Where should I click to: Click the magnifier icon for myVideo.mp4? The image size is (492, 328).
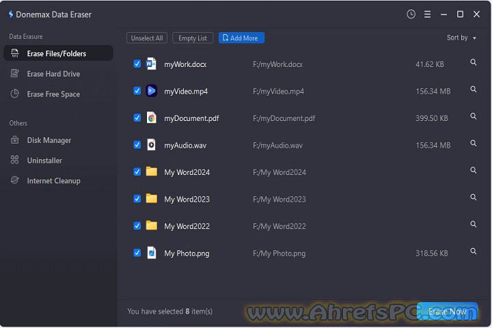pos(473,89)
